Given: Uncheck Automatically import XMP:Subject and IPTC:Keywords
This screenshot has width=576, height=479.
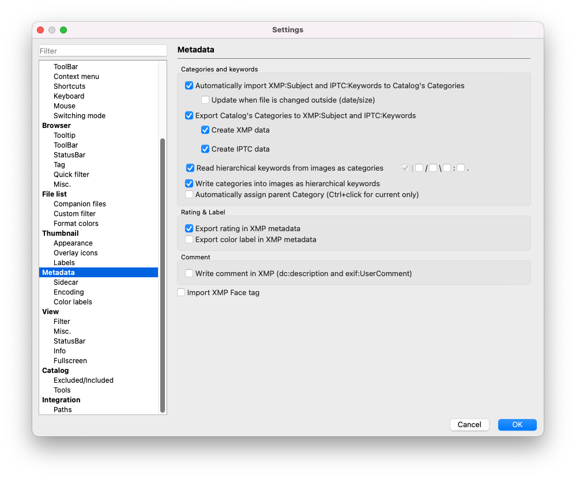Looking at the screenshot, I should (x=189, y=86).
